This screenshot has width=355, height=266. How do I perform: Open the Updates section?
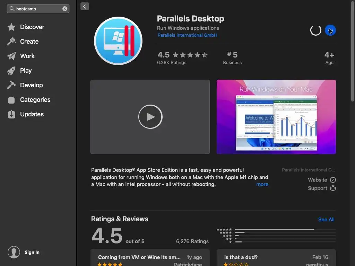click(x=32, y=114)
